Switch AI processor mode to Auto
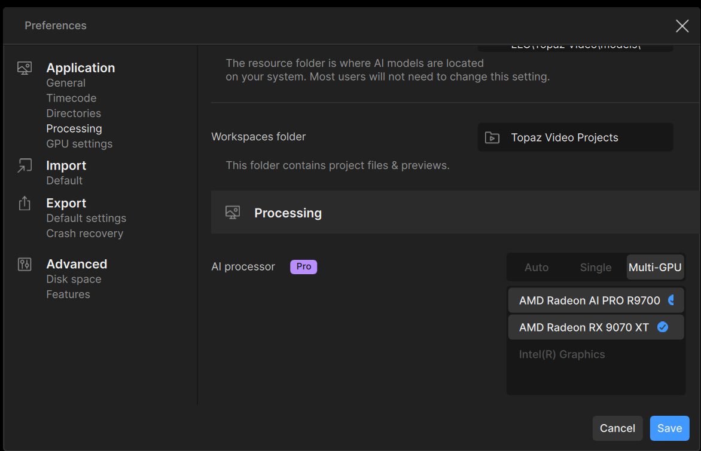The width and height of the screenshot is (701, 451). (x=537, y=268)
